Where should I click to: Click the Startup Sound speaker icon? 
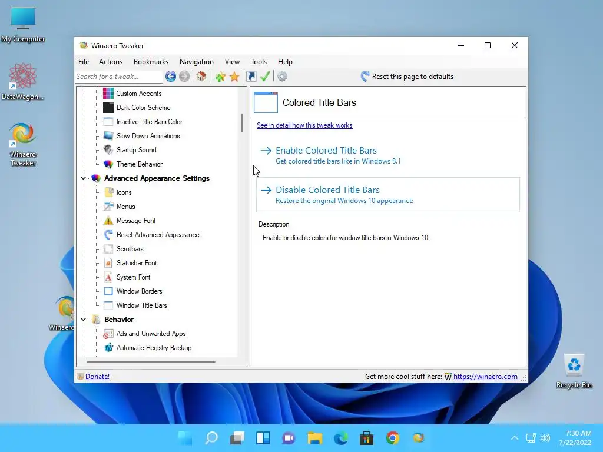(x=108, y=150)
